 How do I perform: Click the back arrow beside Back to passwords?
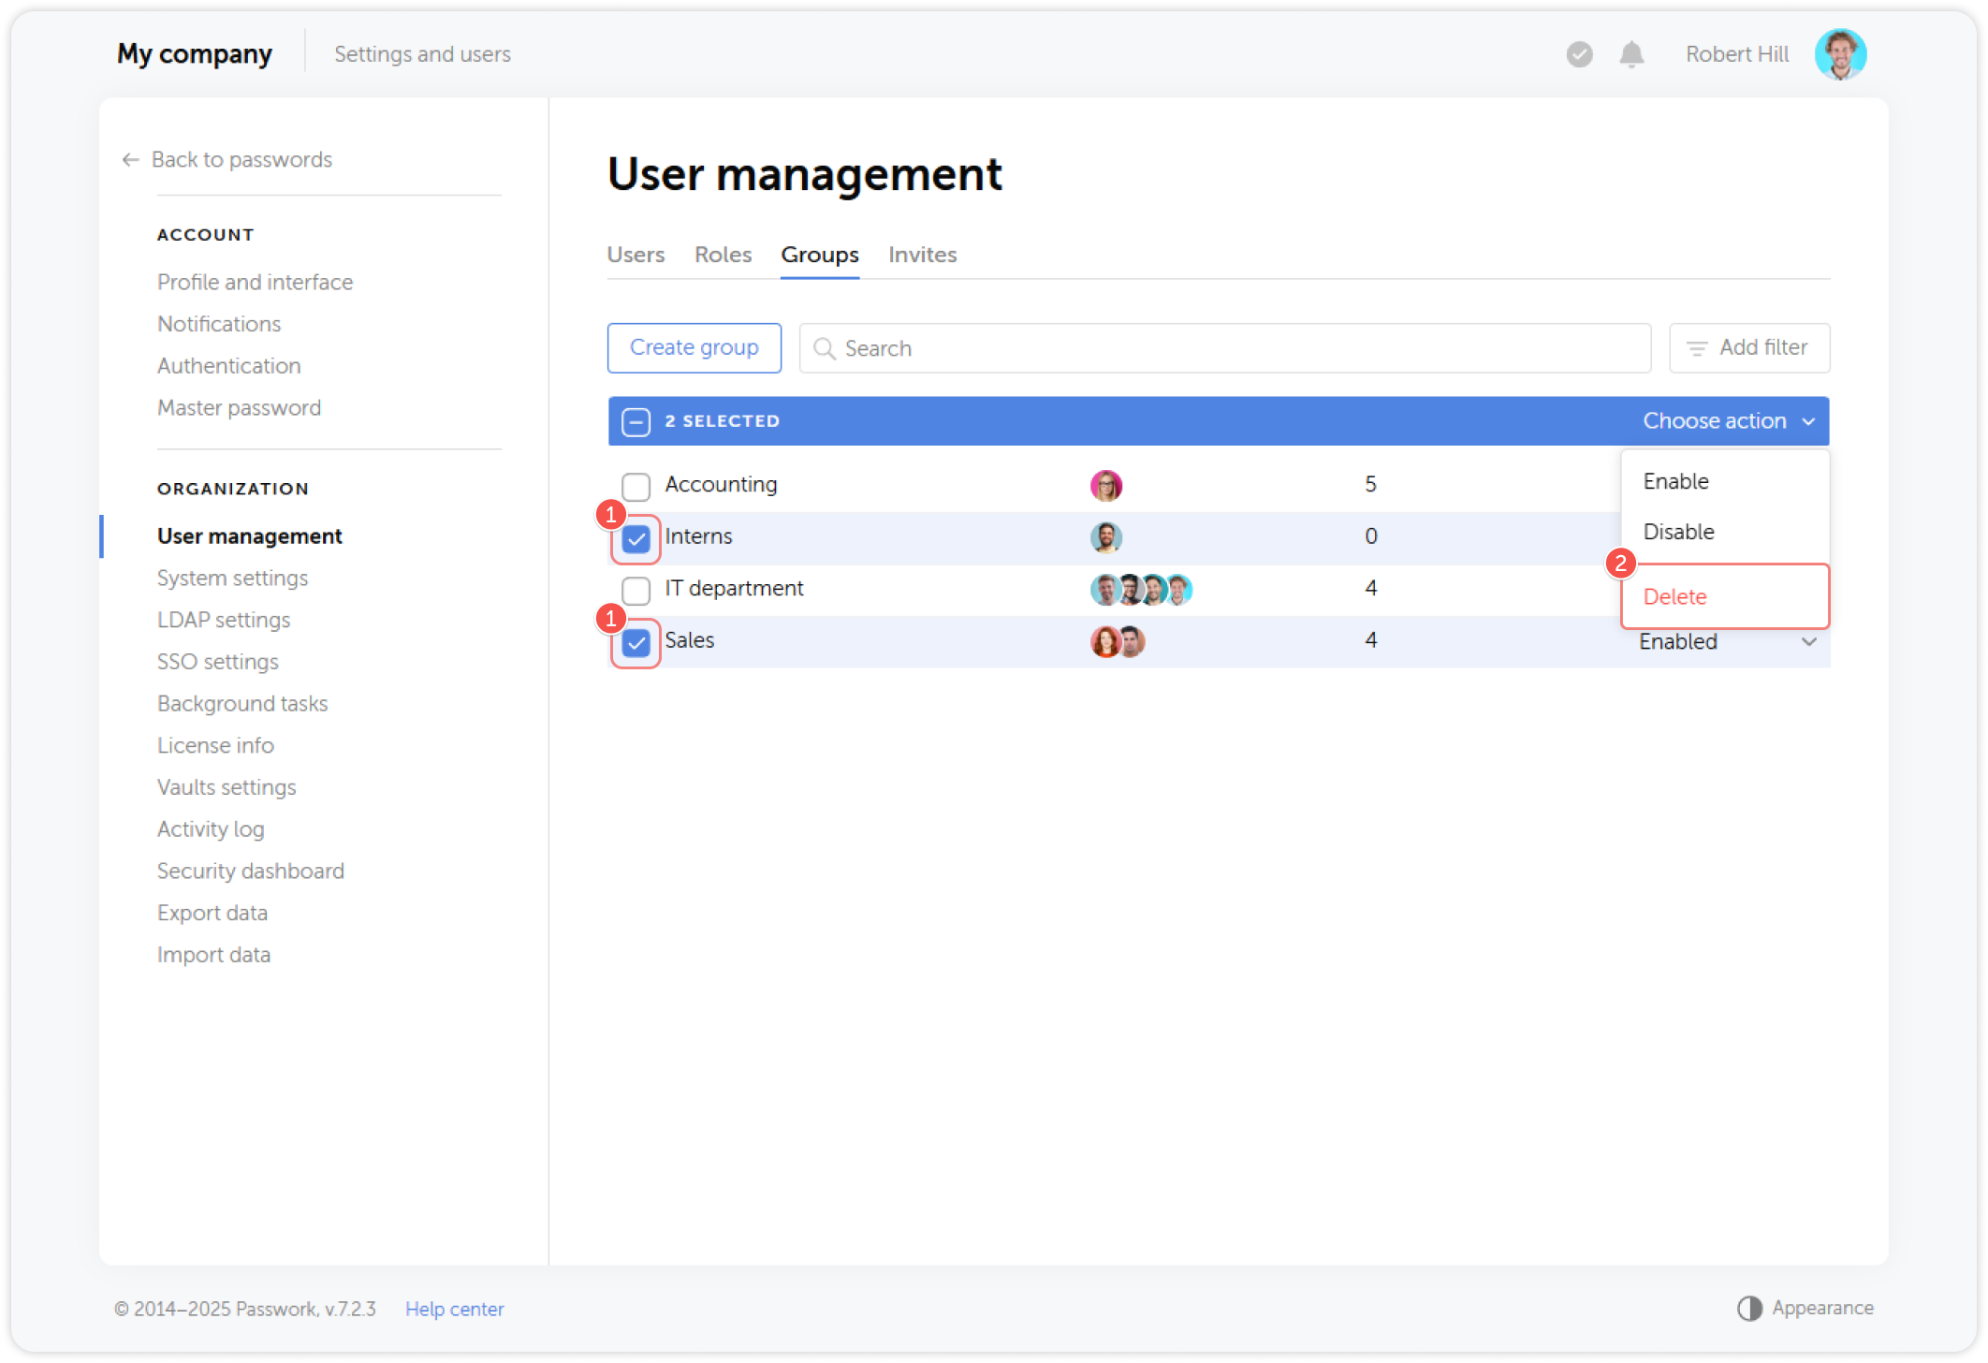[130, 159]
